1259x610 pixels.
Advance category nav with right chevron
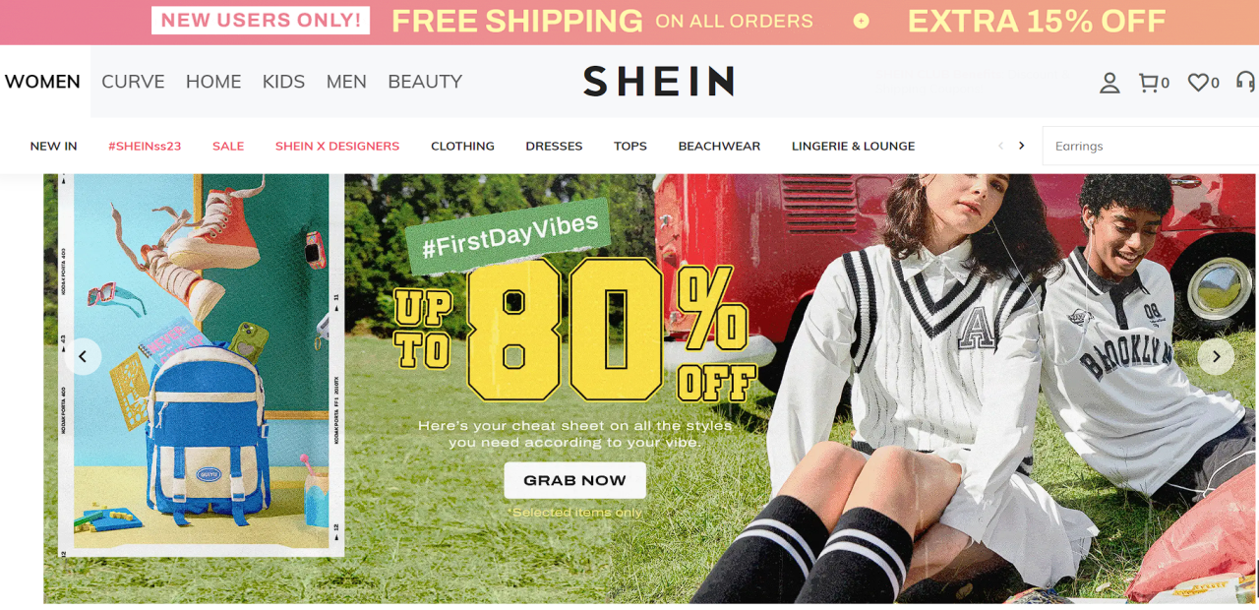[x=1021, y=146]
